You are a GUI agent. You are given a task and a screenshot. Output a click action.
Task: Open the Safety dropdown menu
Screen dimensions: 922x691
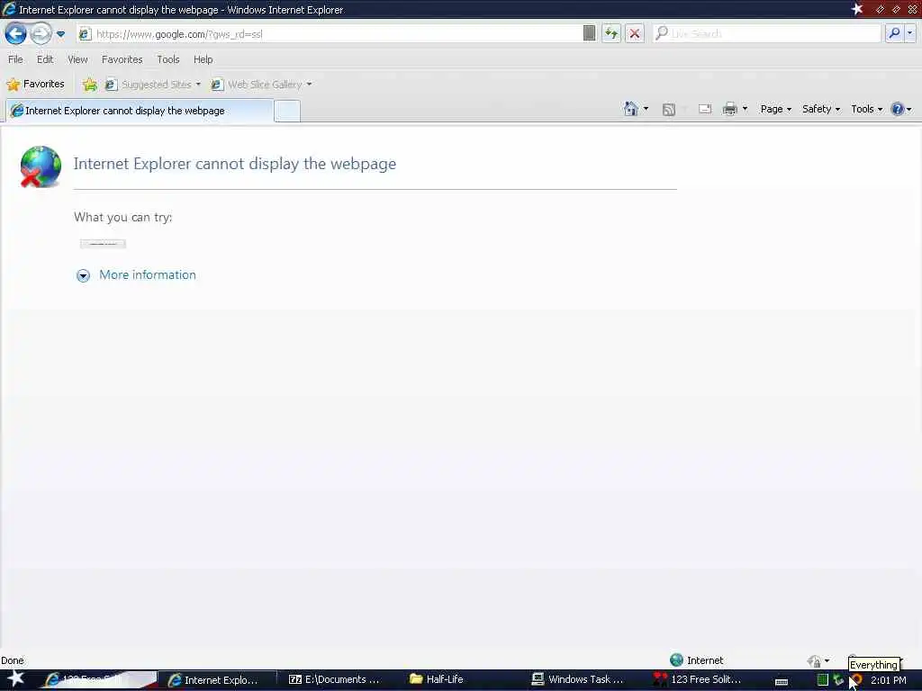pos(821,109)
